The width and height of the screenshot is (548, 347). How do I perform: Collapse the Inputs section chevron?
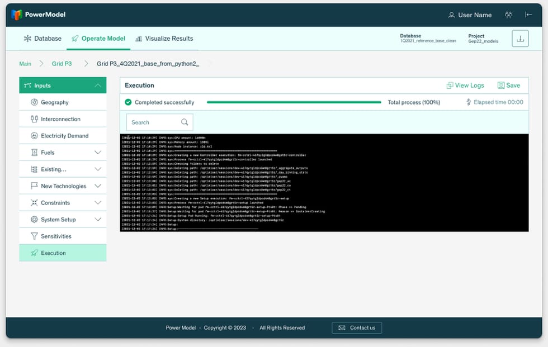(x=98, y=85)
